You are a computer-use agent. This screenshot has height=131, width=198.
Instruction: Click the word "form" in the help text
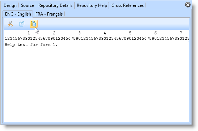pos(45,45)
